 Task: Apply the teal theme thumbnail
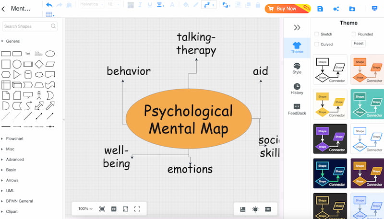click(367, 104)
